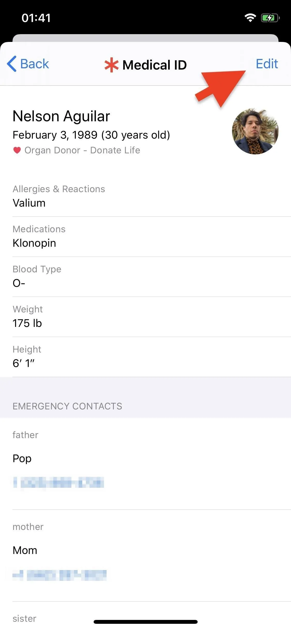Tap the red Medical ID asterisk icon
Viewport: 291px width, 630px height.
pos(111,65)
